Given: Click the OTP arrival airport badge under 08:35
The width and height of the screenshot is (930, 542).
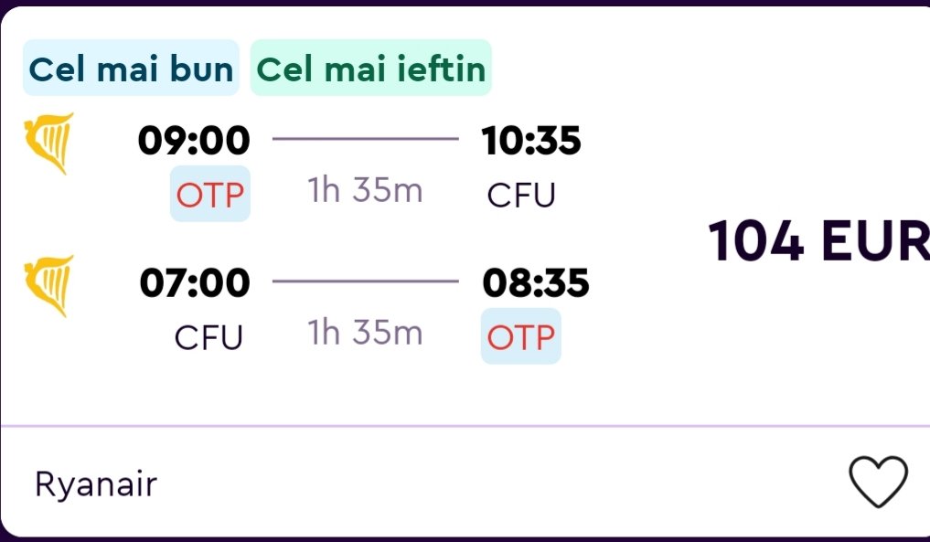Looking at the screenshot, I should 520,336.
